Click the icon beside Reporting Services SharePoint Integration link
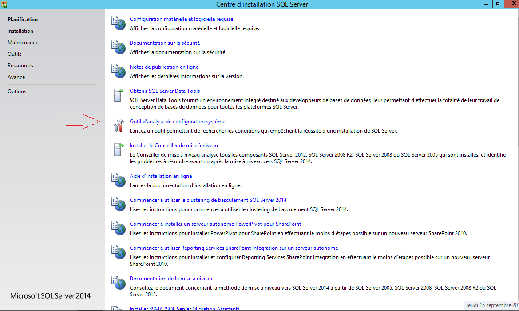Viewport: 519px width, 311px height. (x=118, y=252)
